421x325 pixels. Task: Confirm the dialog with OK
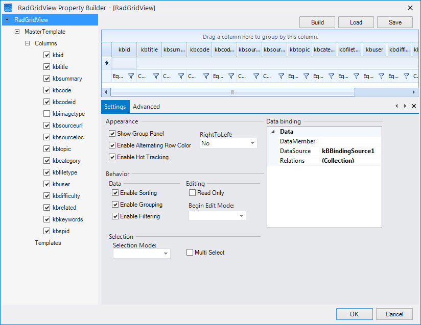pyautogui.click(x=355, y=314)
